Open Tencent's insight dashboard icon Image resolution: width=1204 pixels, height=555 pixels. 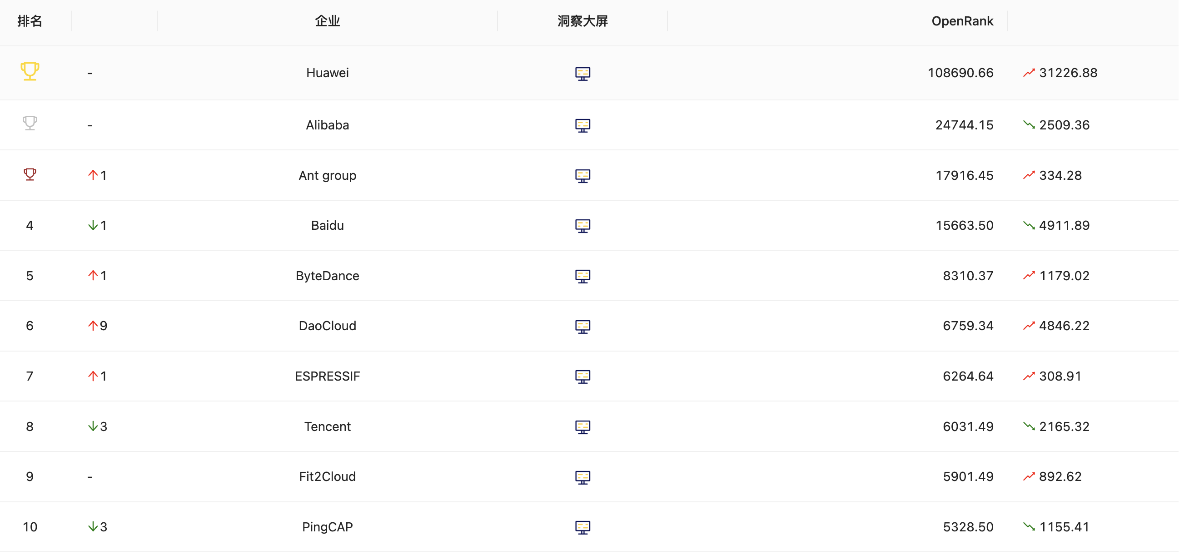pos(582,427)
